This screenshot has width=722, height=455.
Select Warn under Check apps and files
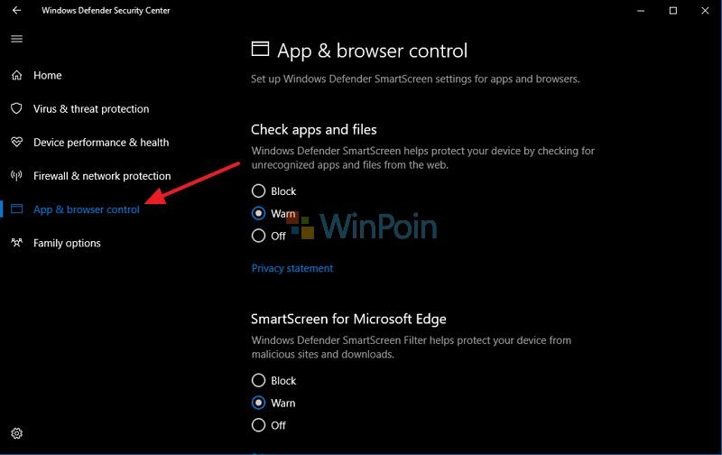coord(259,214)
